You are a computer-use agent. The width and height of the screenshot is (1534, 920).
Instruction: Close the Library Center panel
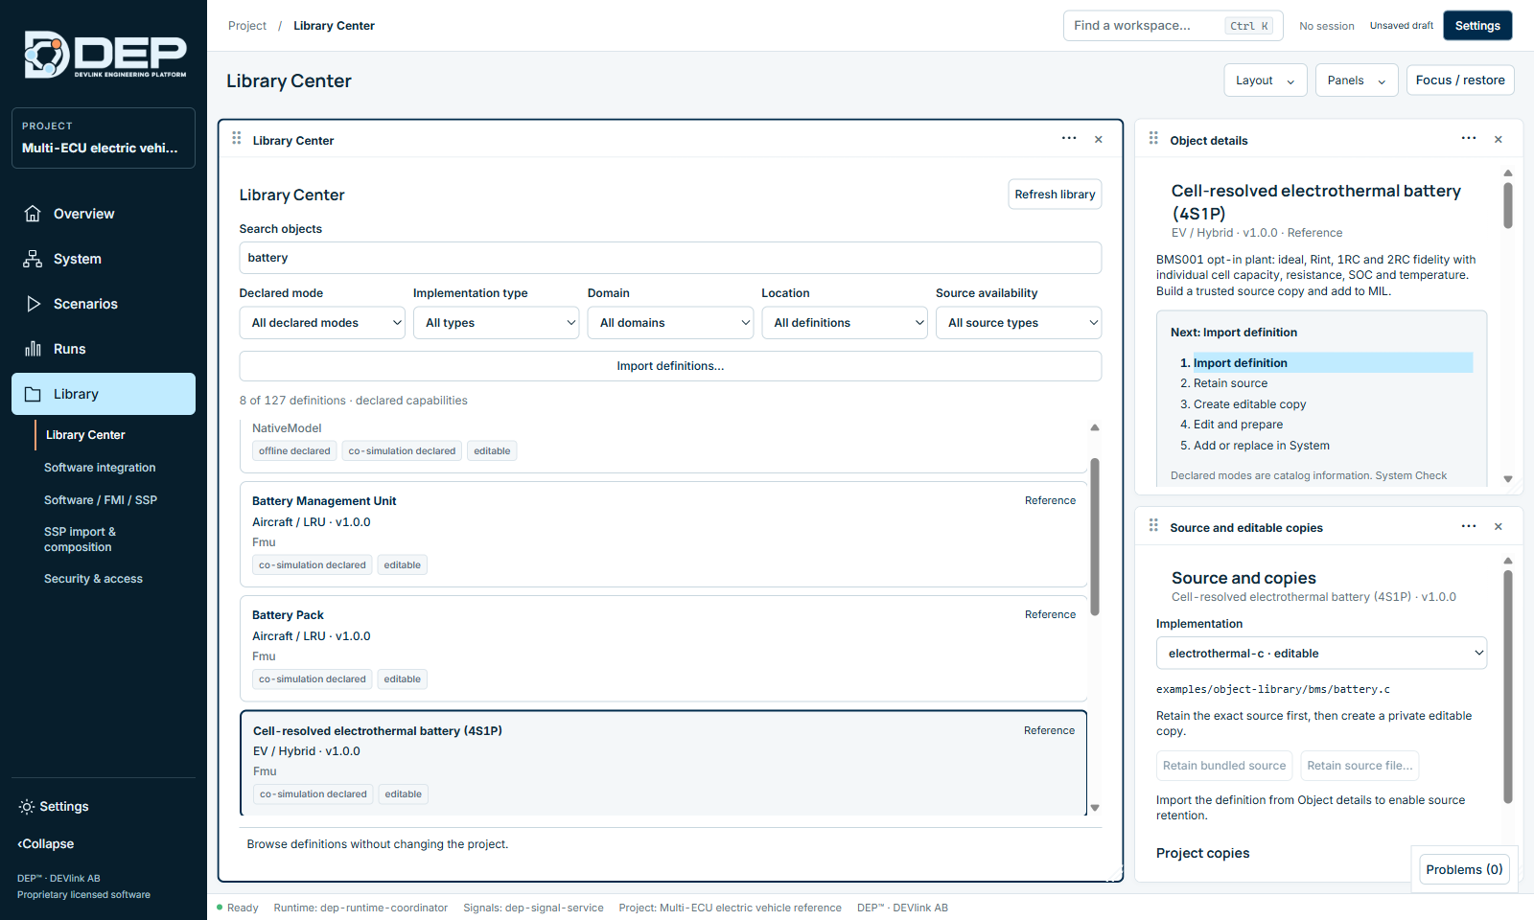click(1099, 140)
